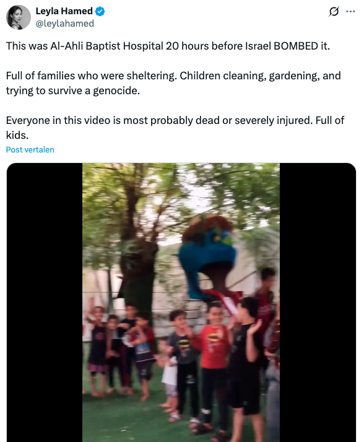Click the word 'genocide.' in the post text

[x=116, y=91]
